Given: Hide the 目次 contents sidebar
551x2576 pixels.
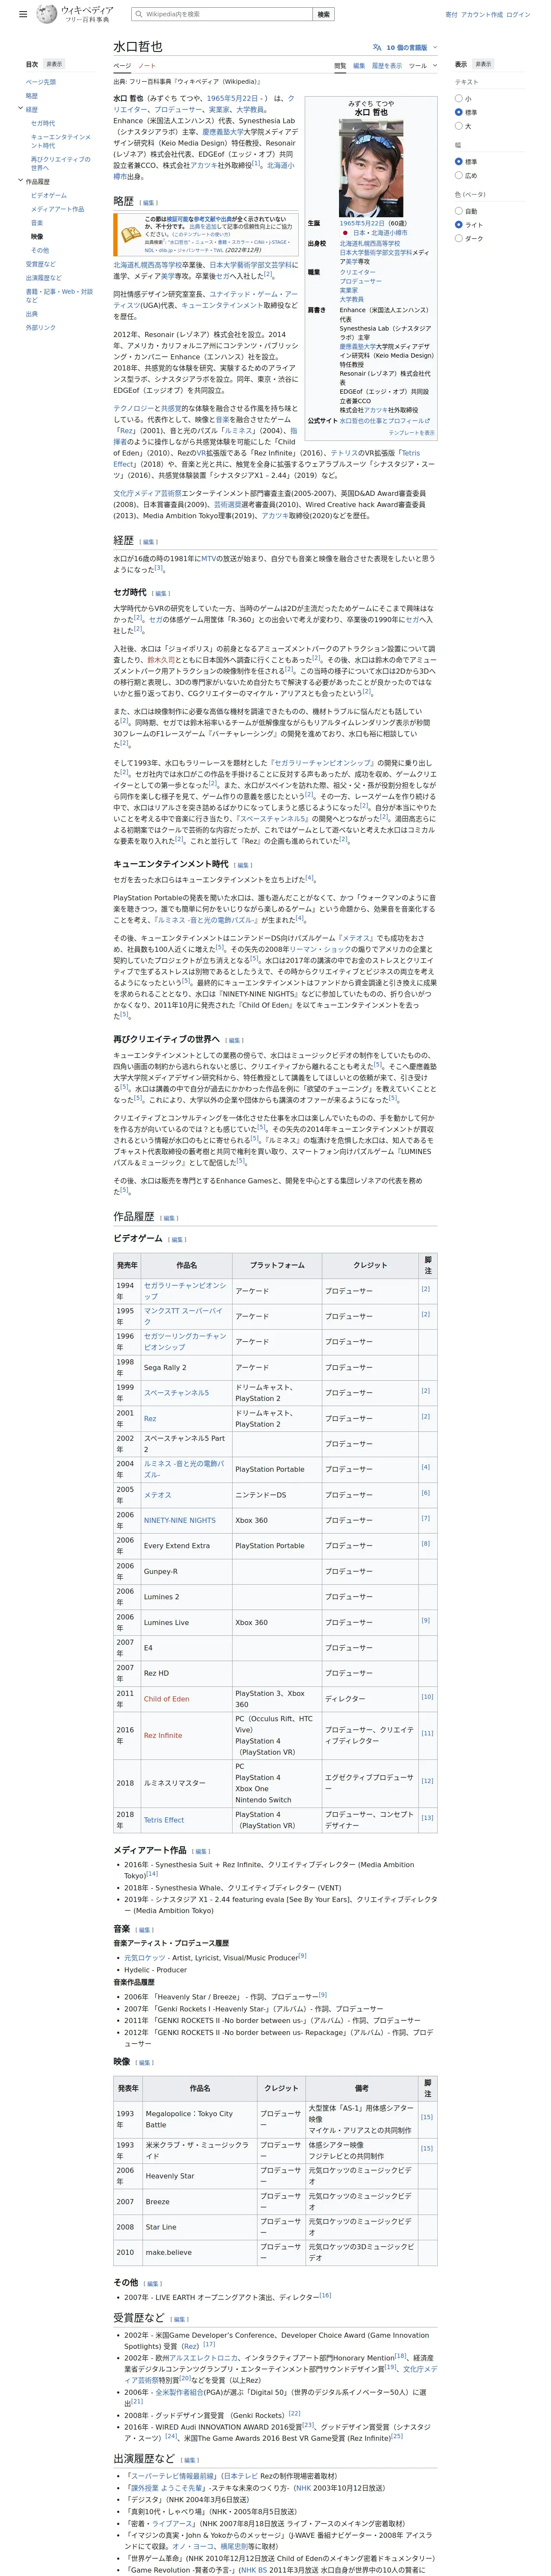Looking at the screenshot, I should point(54,64).
